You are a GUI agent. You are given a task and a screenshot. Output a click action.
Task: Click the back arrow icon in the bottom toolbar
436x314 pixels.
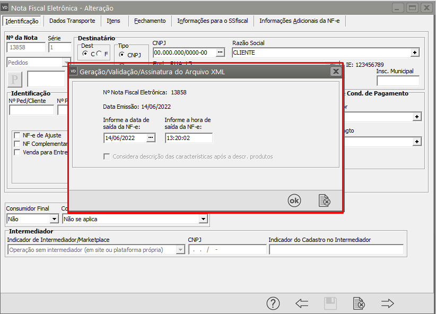(302, 303)
